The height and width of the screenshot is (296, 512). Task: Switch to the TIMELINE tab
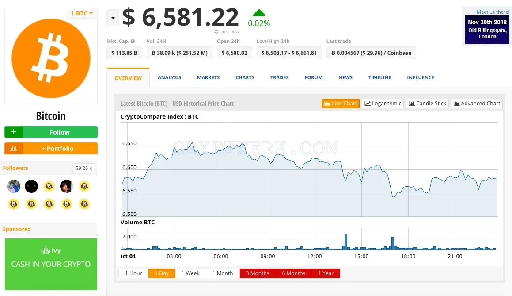point(380,77)
